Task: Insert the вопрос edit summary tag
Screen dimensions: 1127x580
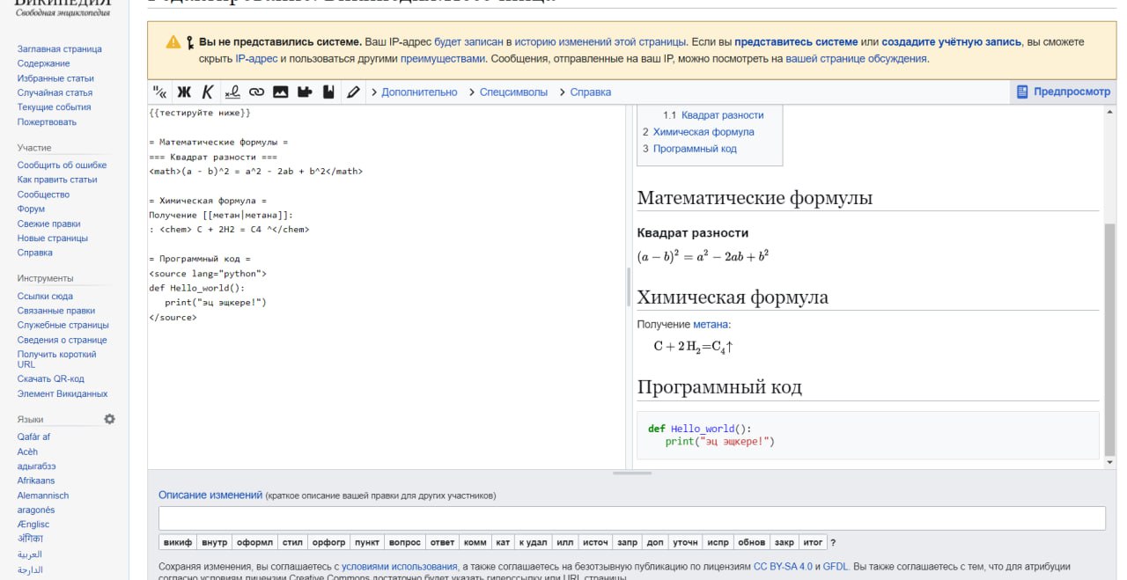Action: (405, 542)
